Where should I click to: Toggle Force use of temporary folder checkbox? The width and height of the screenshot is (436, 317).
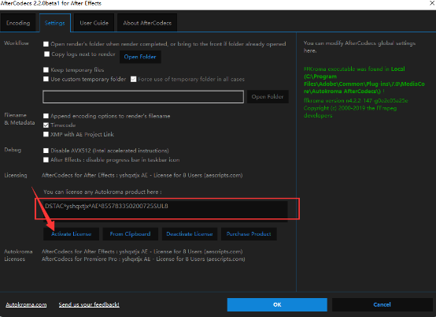pyautogui.click(x=134, y=79)
